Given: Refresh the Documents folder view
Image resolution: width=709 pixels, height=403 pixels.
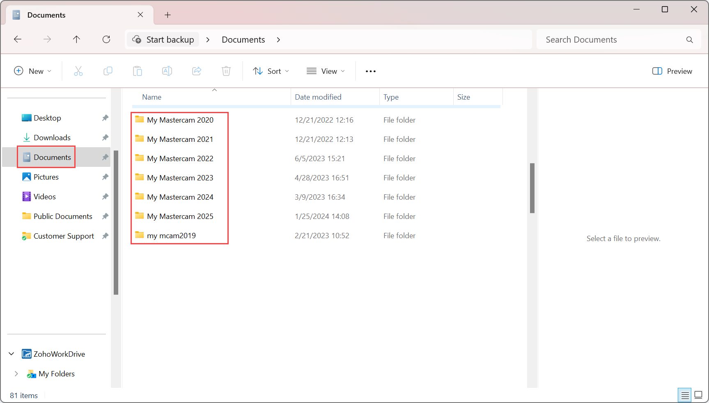Looking at the screenshot, I should (106, 39).
